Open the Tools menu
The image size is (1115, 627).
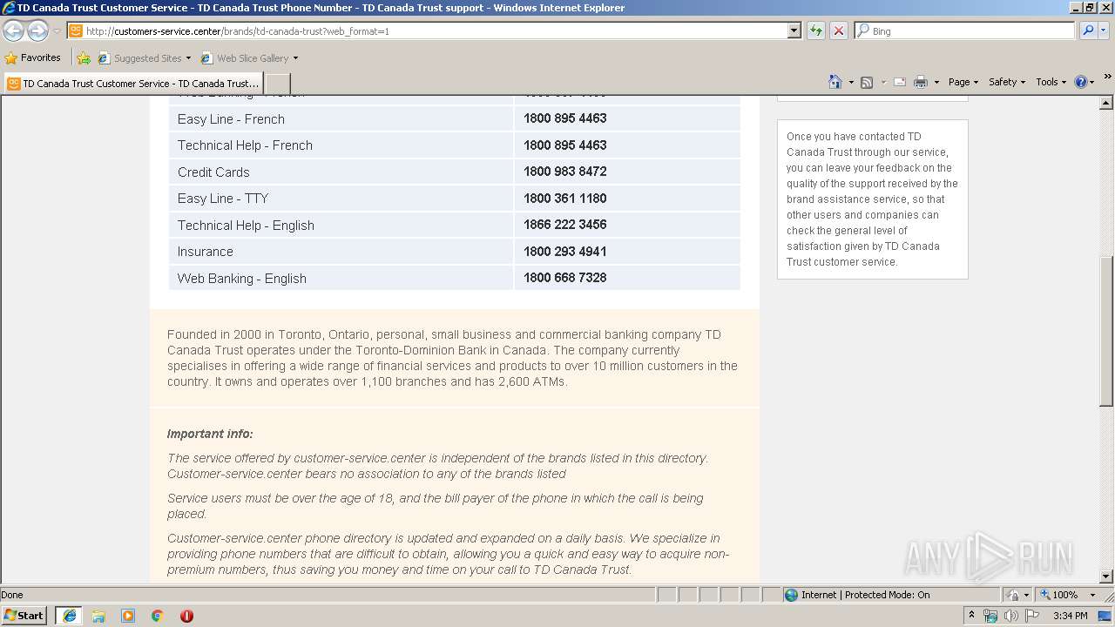1051,82
